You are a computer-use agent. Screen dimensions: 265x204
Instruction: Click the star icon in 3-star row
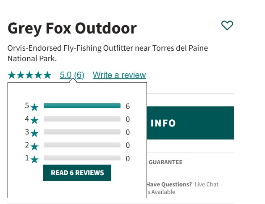click(x=34, y=133)
